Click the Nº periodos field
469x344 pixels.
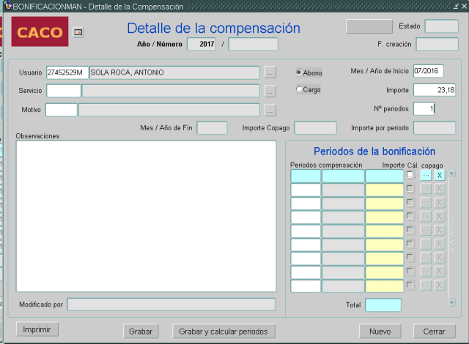pos(424,109)
